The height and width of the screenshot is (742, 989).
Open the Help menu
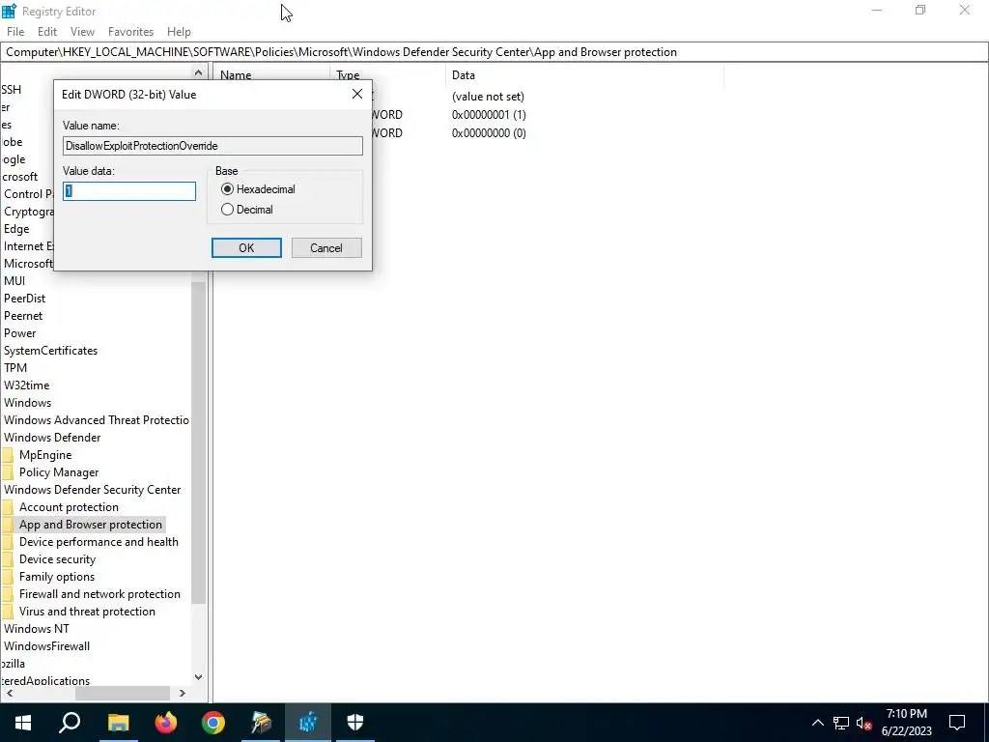(179, 32)
